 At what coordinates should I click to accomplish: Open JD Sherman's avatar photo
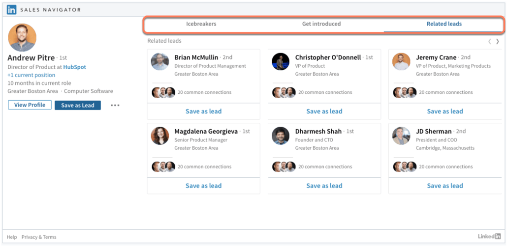[401, 136]
